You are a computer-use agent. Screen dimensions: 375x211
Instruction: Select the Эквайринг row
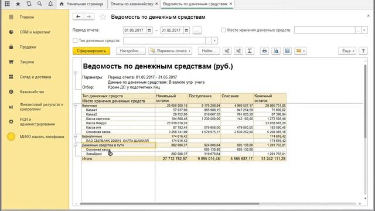118,154
